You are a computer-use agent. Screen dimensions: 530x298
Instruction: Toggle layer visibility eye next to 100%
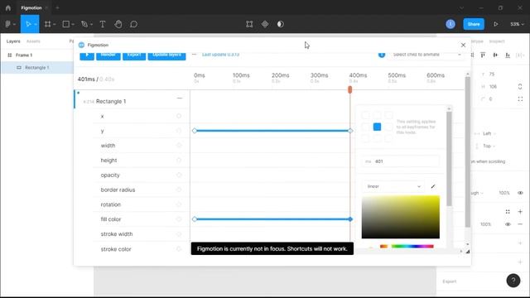pyautogui.click(x=520, y=193)
